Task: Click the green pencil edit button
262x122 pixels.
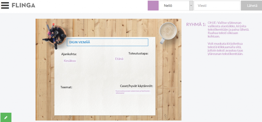Action: click(x=6, y=117)
